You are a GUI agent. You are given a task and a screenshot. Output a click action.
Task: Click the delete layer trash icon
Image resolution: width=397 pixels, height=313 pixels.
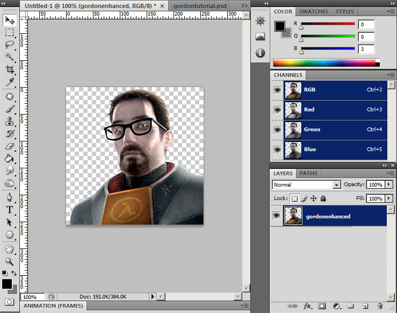click(379, 306)
